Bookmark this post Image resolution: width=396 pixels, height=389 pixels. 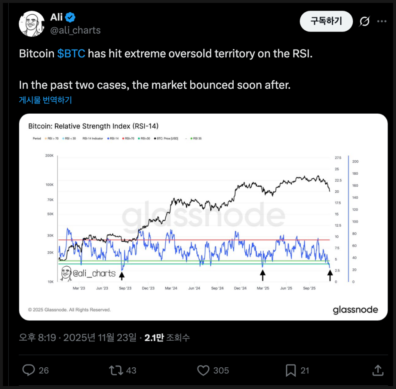pos(291,370)
